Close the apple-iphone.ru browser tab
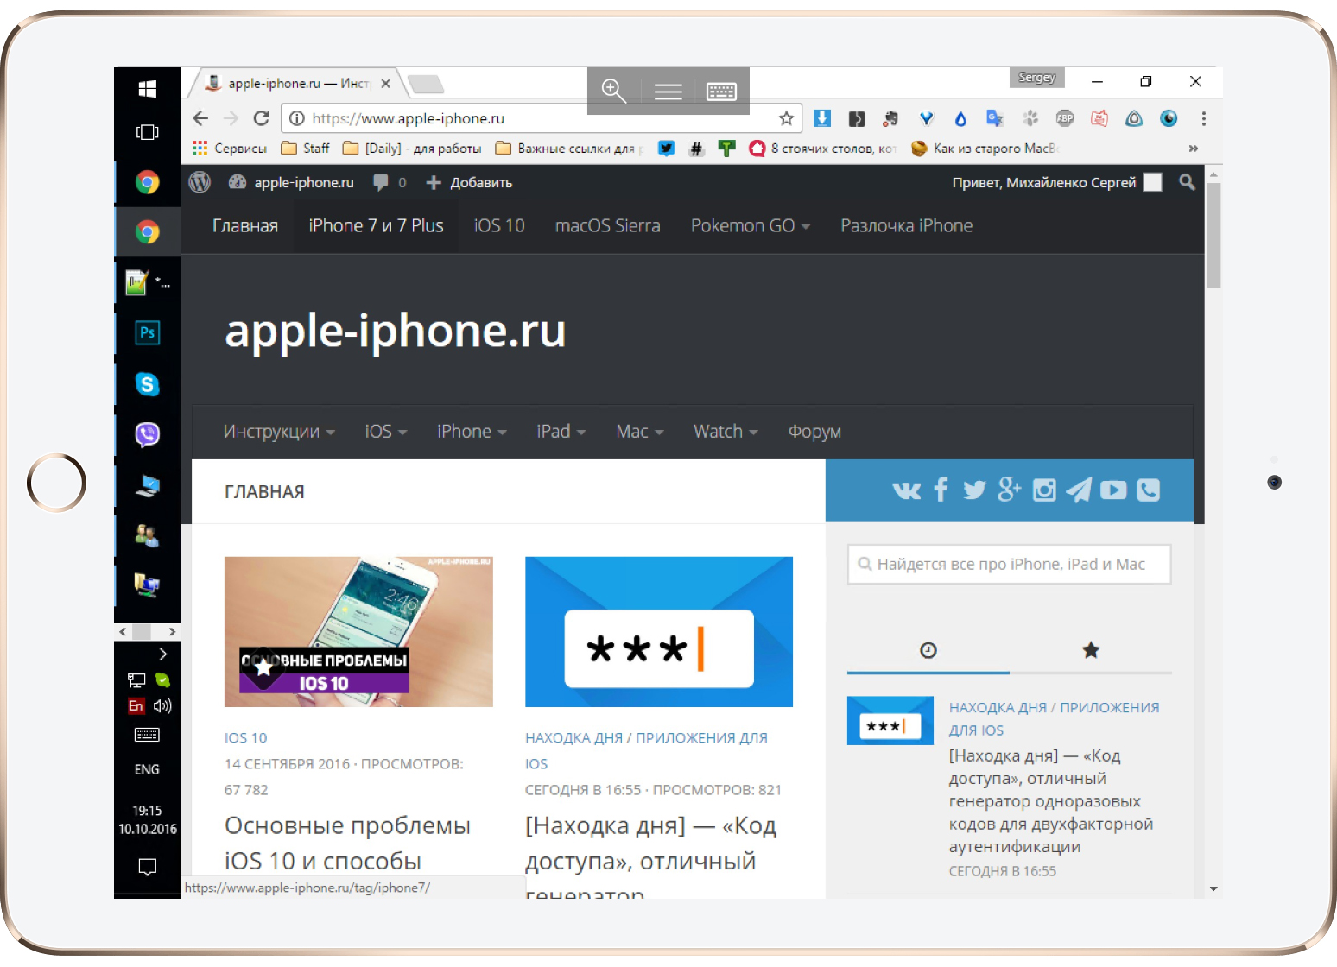Viewport: 1337px width, 967px height. coord(386,84)
